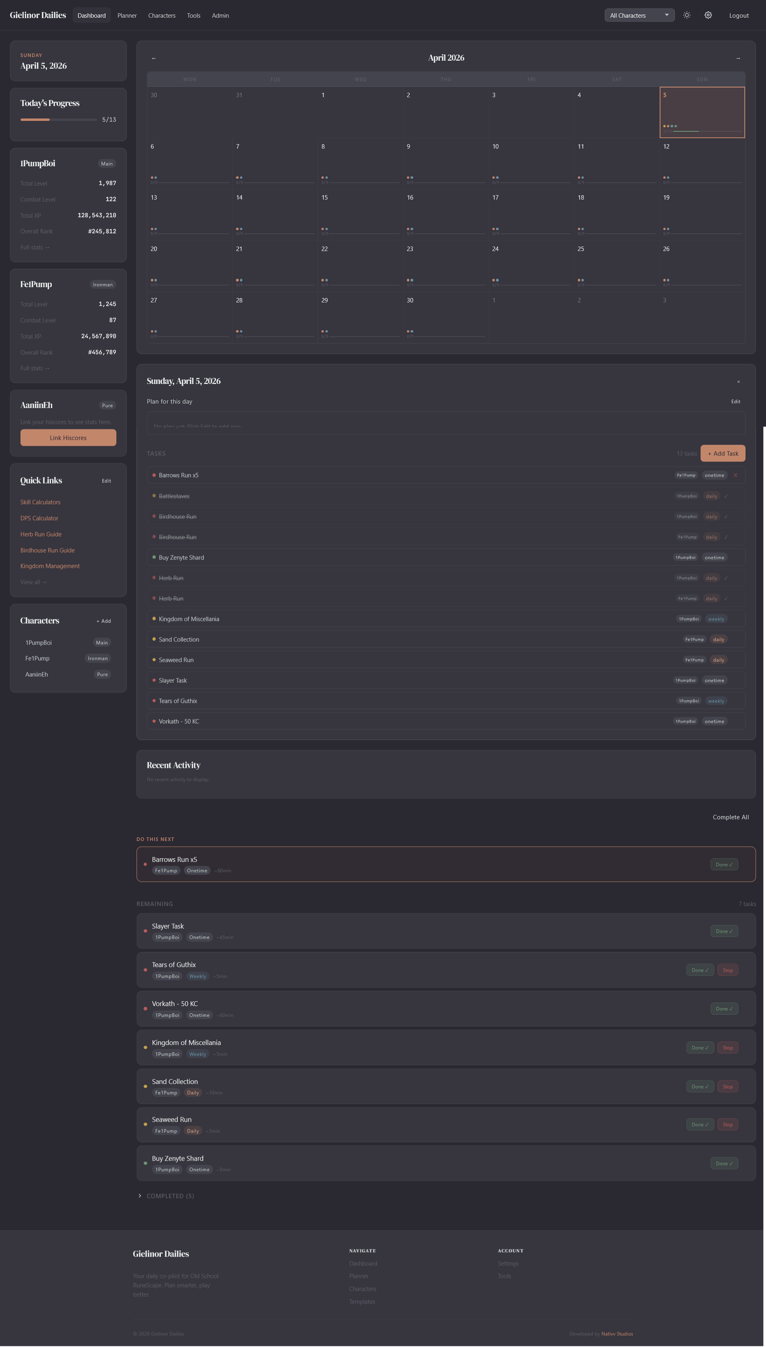
Task: Toggle the Birdhouse Run daily checkmark
Action: (726, 516)
